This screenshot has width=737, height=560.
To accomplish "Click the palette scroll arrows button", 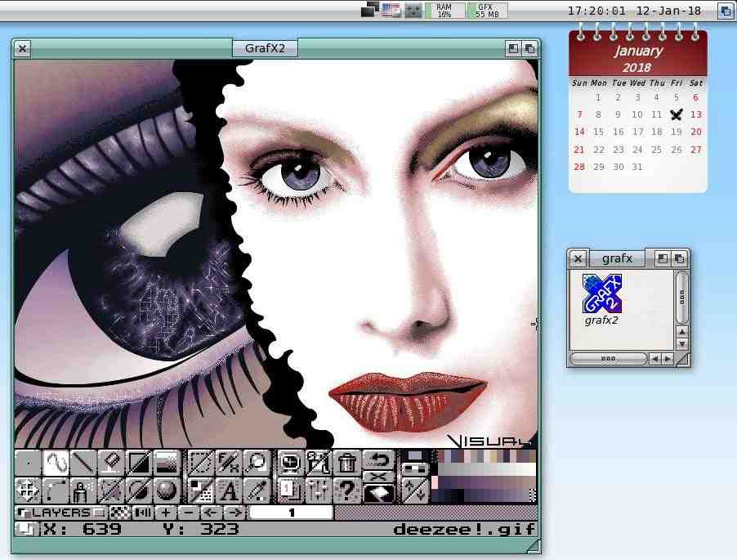I will (414, 491).
